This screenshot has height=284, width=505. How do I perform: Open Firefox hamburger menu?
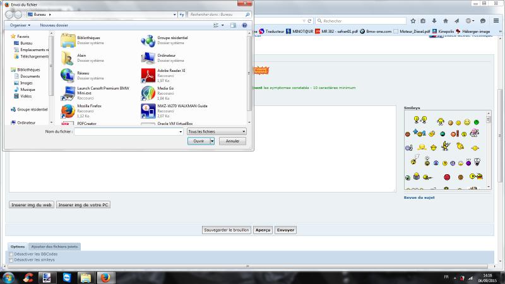coord(496,21)
